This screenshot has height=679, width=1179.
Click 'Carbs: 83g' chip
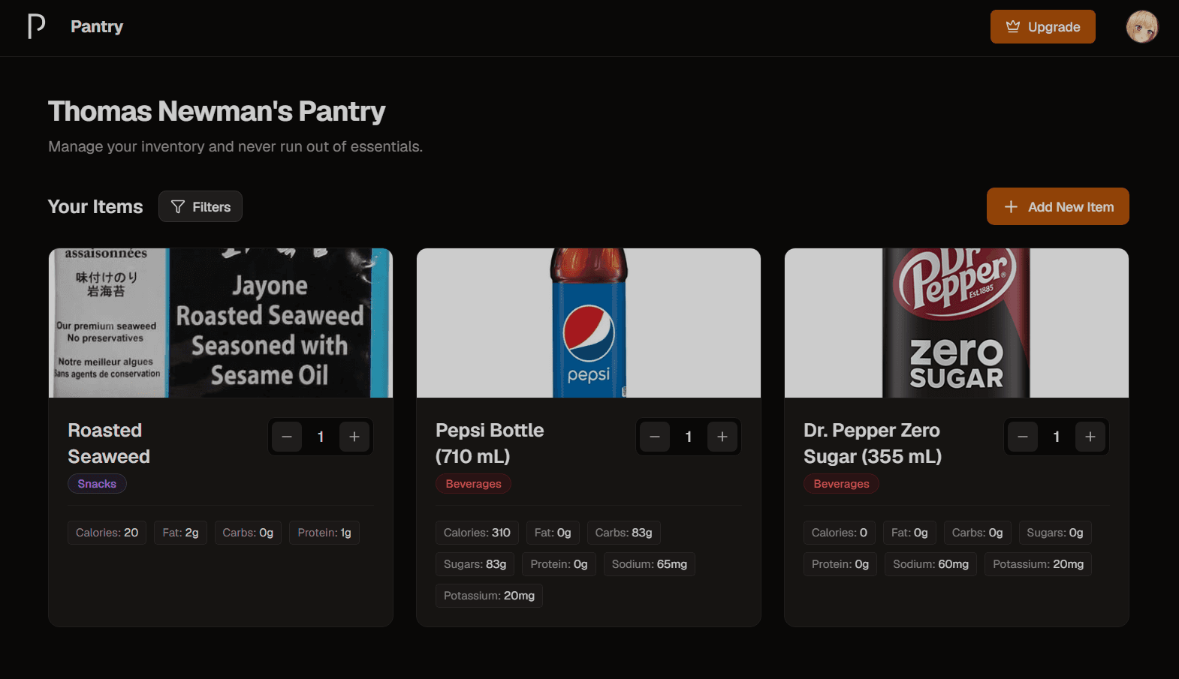[623, 533]
